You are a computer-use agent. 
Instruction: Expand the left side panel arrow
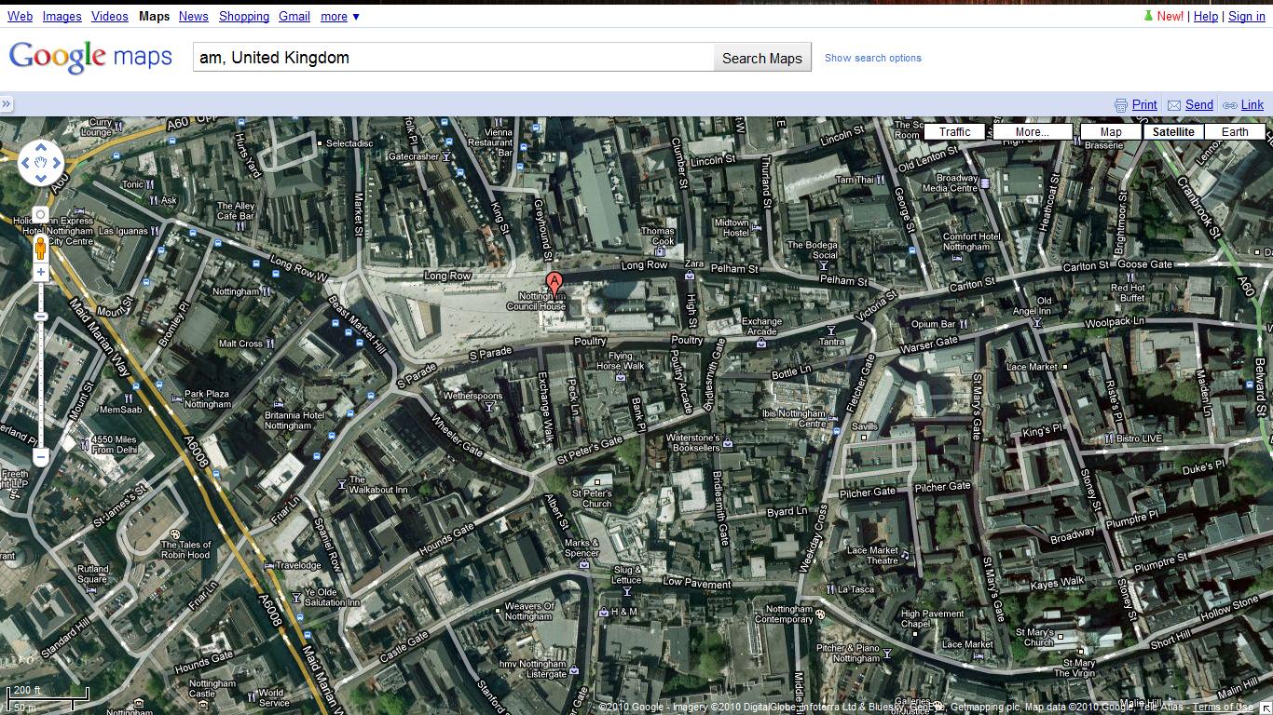click(7, 104)
